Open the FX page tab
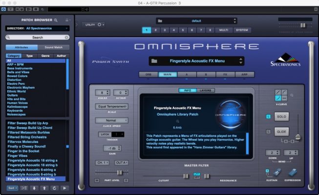319x195 pixels. (x=225, y=75)
